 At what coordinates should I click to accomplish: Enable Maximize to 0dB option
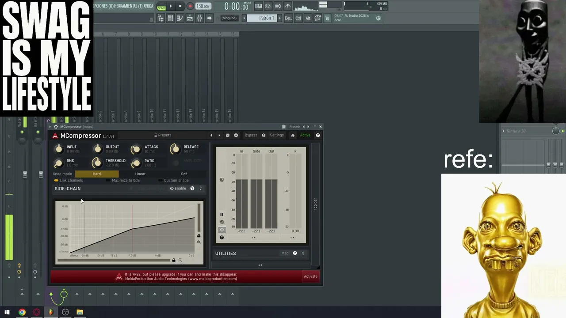(x=123, y=181)
